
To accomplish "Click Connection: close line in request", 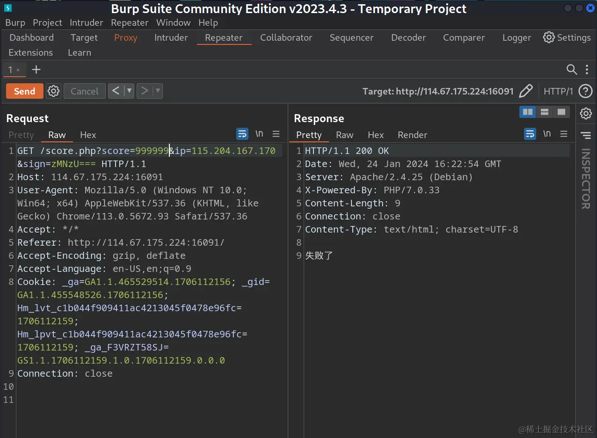I will tap(65, 373).
